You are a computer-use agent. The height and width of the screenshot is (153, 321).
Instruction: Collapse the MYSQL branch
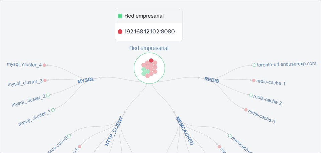pyautogui.click(x=86, y=81)
